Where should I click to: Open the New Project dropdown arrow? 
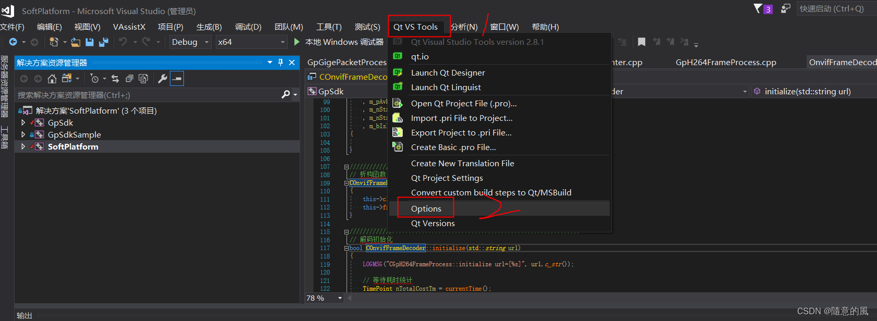pyautogui.click(x=65, y=42)
